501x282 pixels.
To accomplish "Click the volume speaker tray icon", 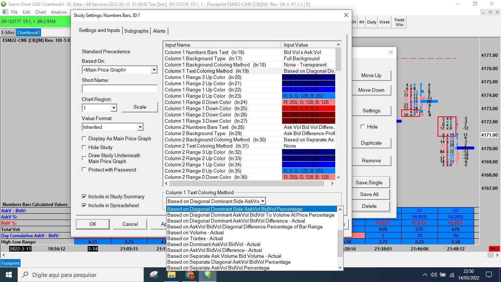I will point(434,274).
